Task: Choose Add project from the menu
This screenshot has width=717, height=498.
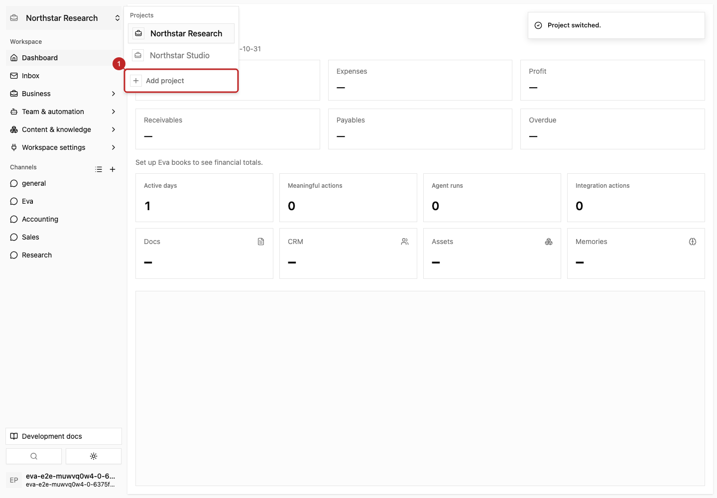Action: pos(181,81)
